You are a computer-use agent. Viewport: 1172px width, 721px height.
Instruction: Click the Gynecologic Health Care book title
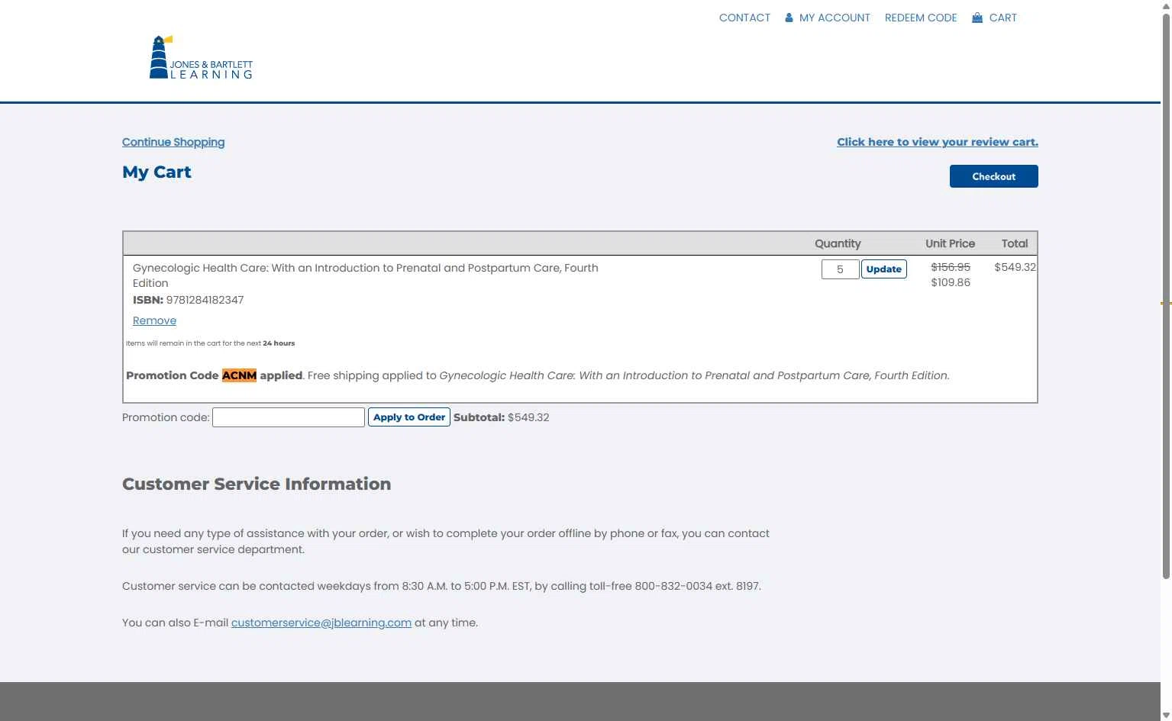(366, 275)
